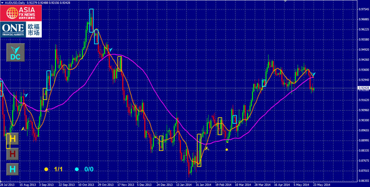Image resolution: width=370 pixels, height=187 pixels.
Task: Click the chart shift triangle on top edge
Action: tap(286, 1)
